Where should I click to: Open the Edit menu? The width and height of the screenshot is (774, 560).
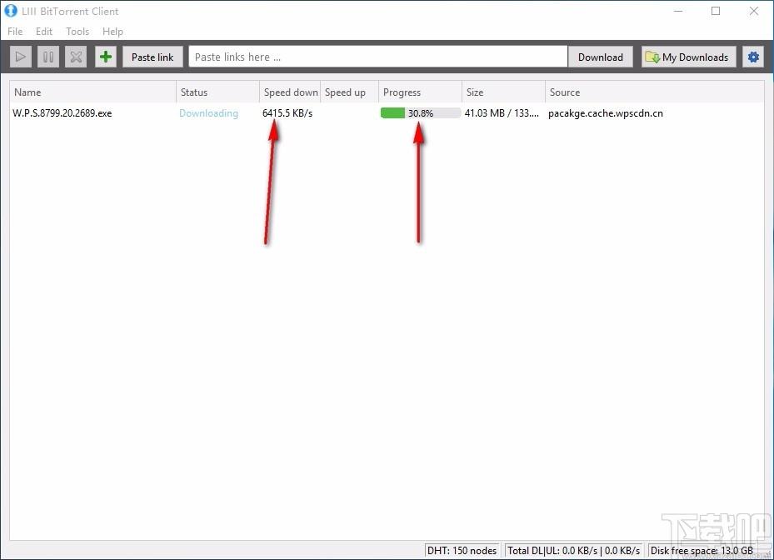44,31
